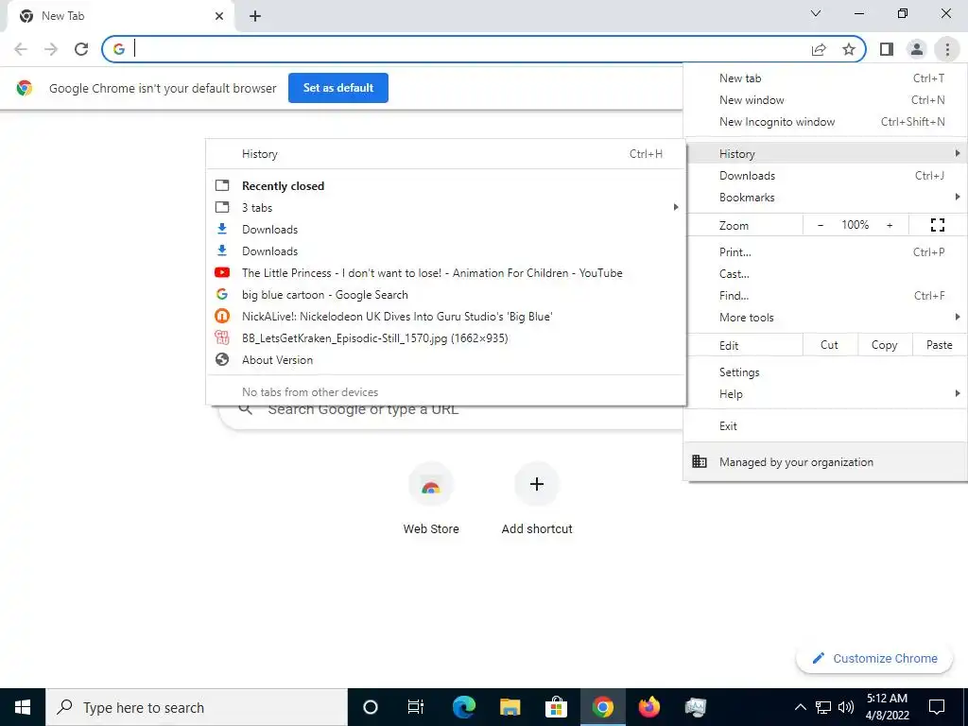This screenshot has width=968, height=726.
Task: Close the three-dot Chrome menu button
Action: [x=947, y=49]
